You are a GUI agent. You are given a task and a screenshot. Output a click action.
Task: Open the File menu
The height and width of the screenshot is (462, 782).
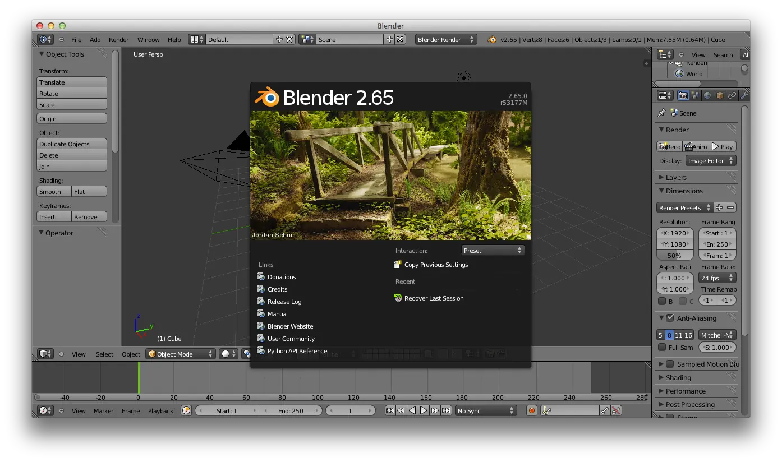[76, 40]
